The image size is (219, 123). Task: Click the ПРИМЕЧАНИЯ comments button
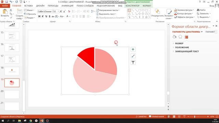point(156,117)
